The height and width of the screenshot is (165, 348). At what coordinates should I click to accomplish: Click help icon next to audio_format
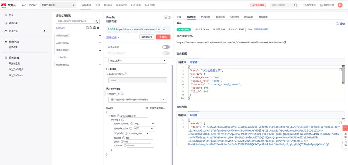(131, 124)
